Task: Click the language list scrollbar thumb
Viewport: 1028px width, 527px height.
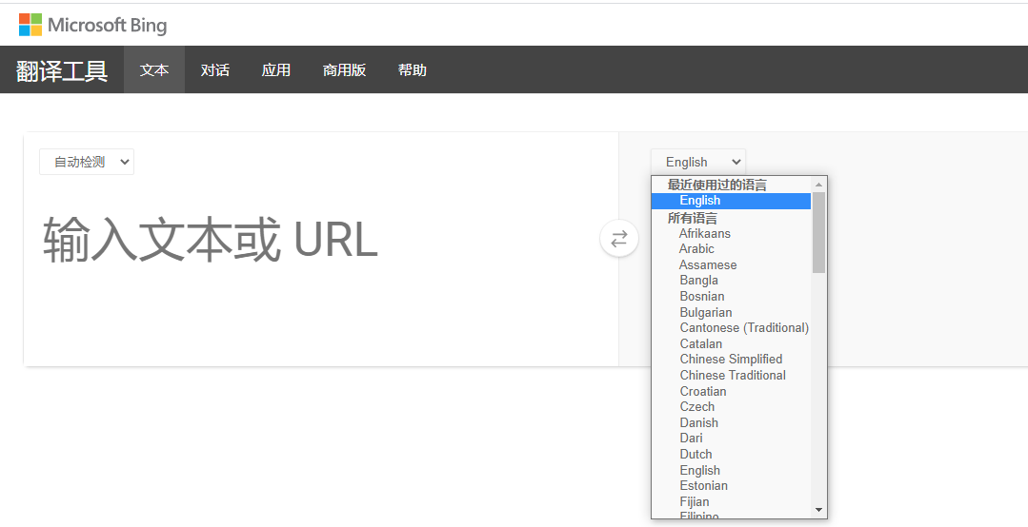Action: point(818,231)
